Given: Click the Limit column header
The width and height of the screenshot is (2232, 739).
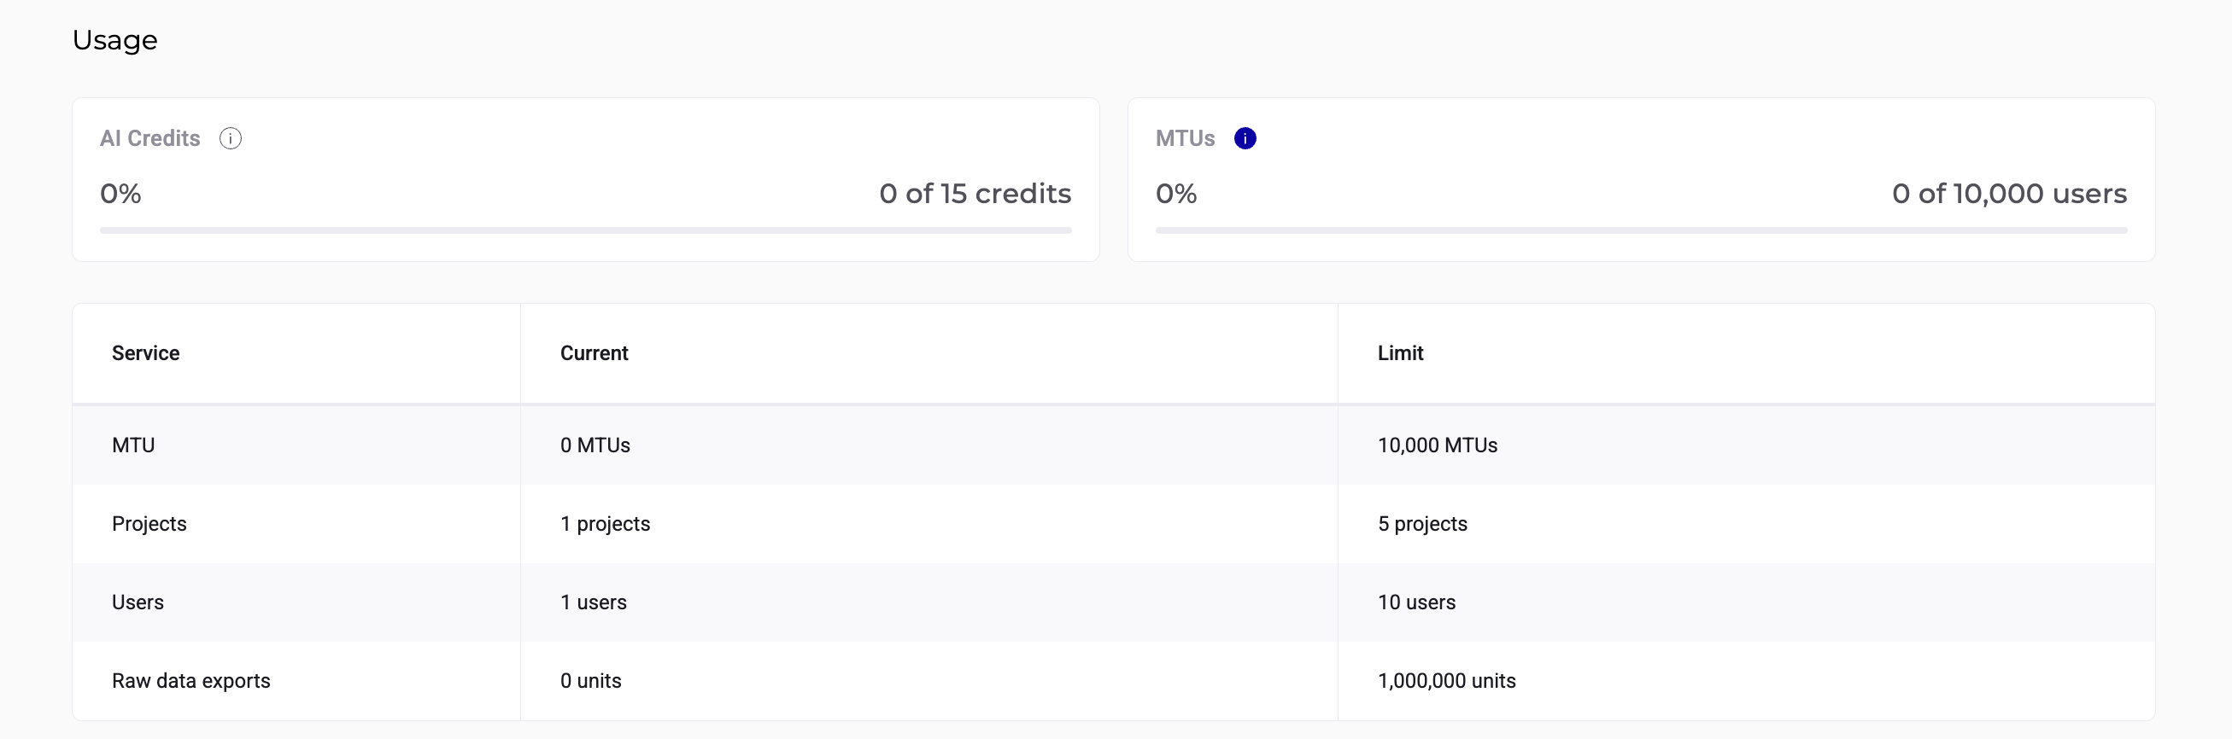Looking at the screenshot, I should click(1400, 353).
